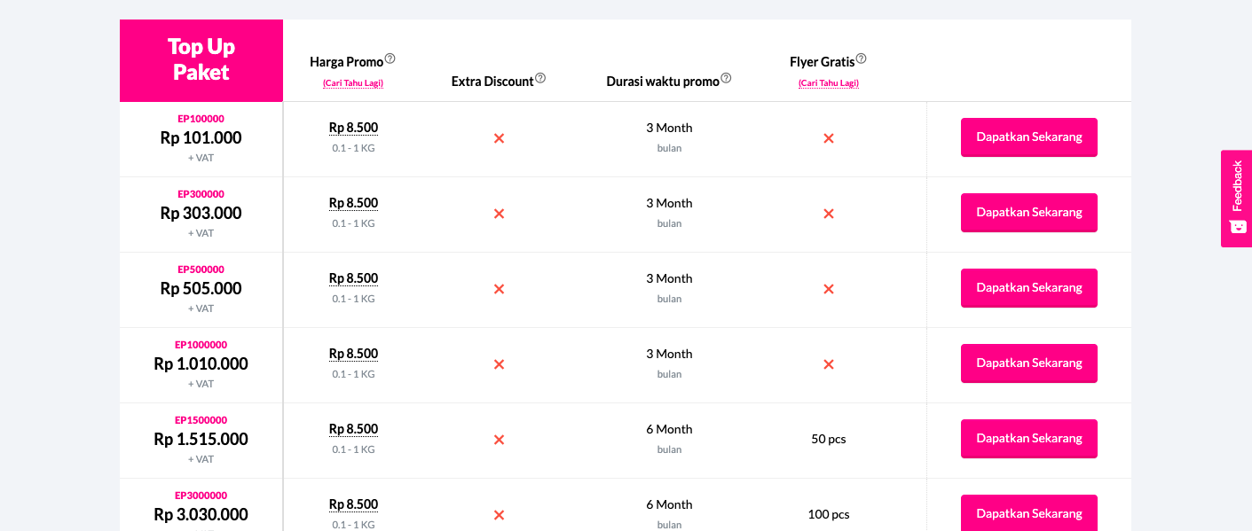
Task: Click the red X under Extra Discount for EP100000
Action: [x=499, y=138]
